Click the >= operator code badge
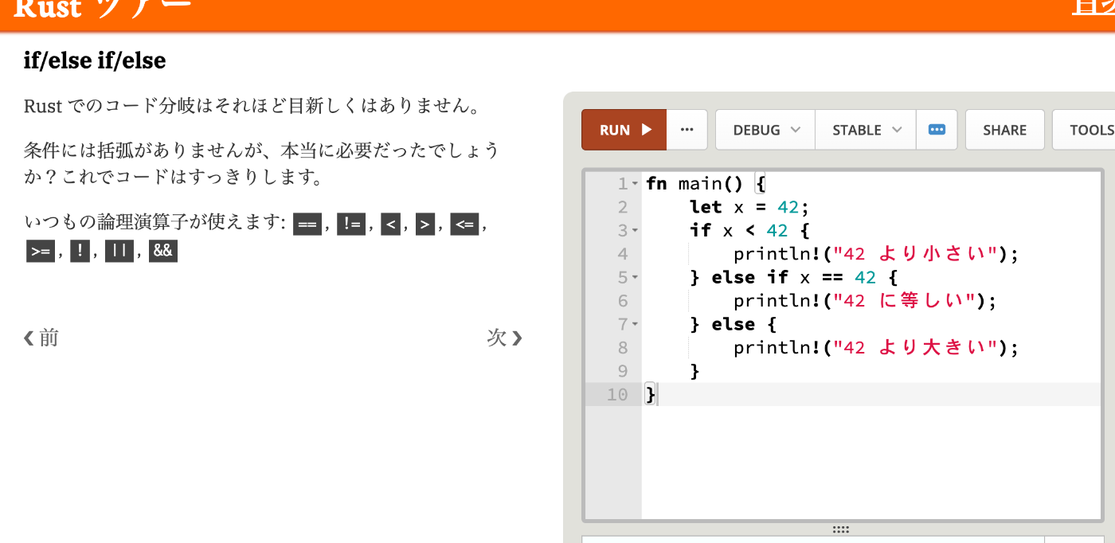This screenshot has width=1115, height=543. click(40, 251)
